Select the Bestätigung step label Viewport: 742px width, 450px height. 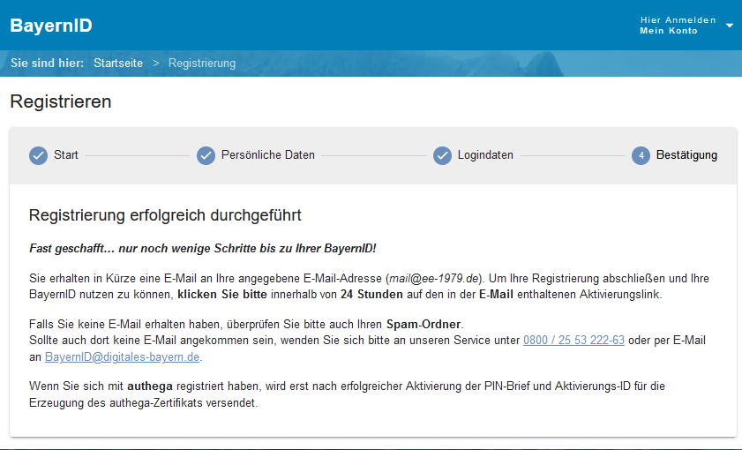pyautogui.click(x=686, y=155)
